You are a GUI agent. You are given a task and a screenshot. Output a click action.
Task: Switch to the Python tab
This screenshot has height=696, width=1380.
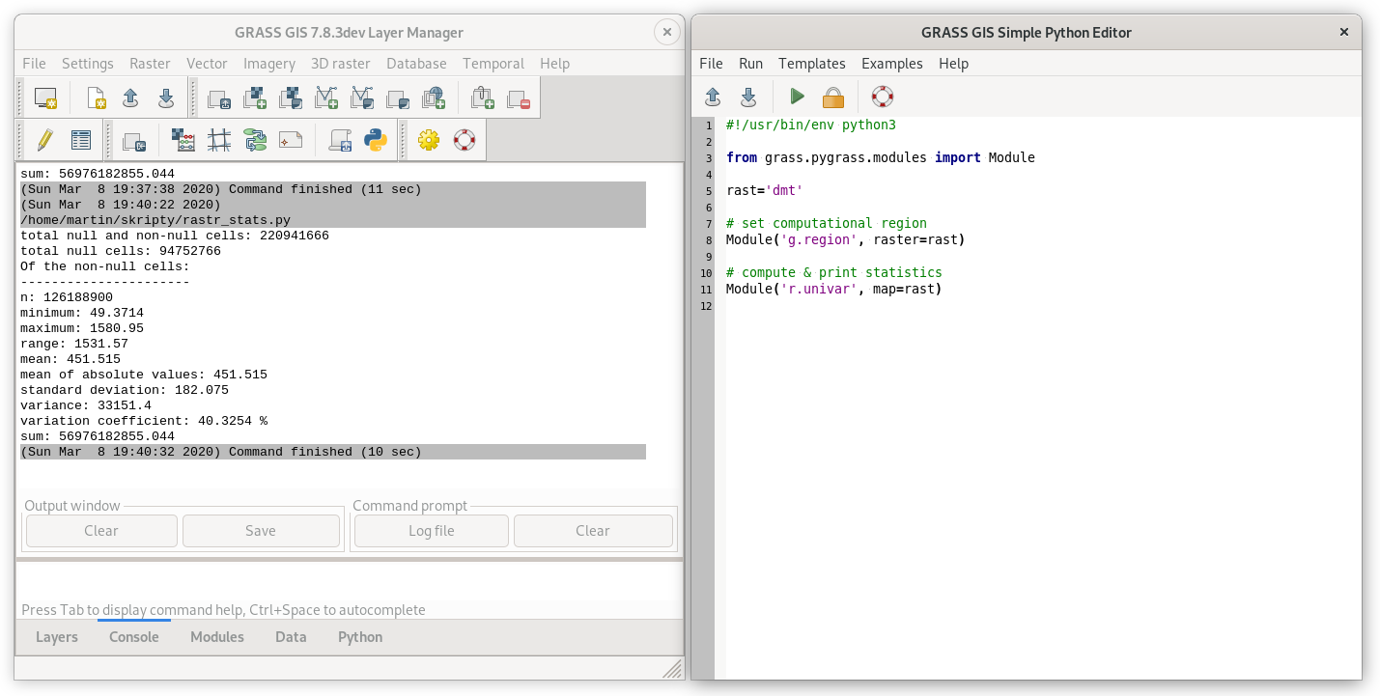point(360,637)
